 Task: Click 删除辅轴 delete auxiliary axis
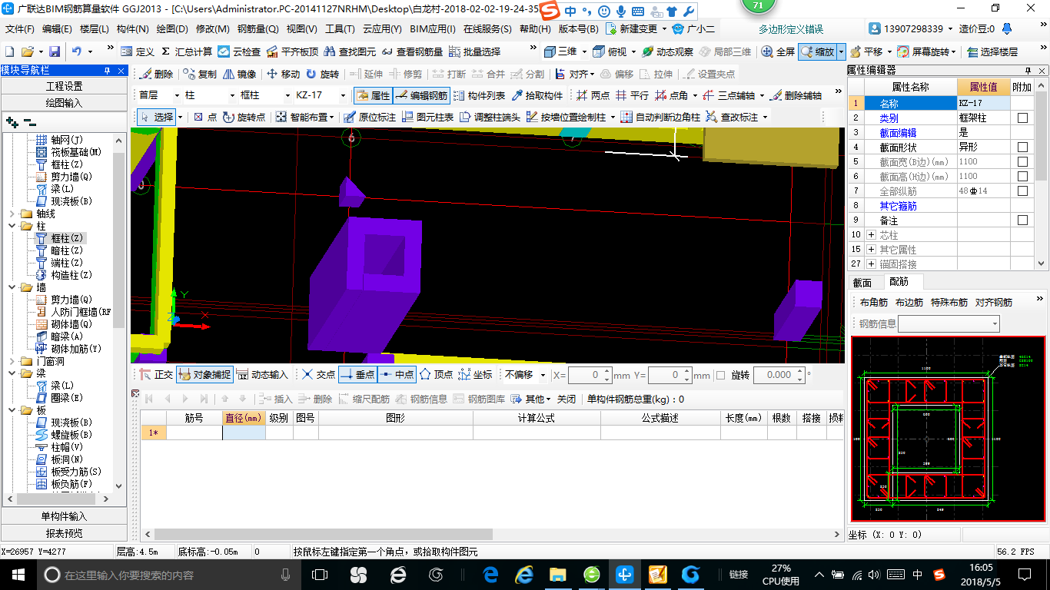[796, 95]
